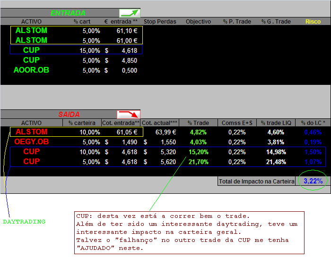Image resolution: width=331 pixels, height=257 pixels.
Task: Click the 14,98% net trade value
Action: click(276, 152)
